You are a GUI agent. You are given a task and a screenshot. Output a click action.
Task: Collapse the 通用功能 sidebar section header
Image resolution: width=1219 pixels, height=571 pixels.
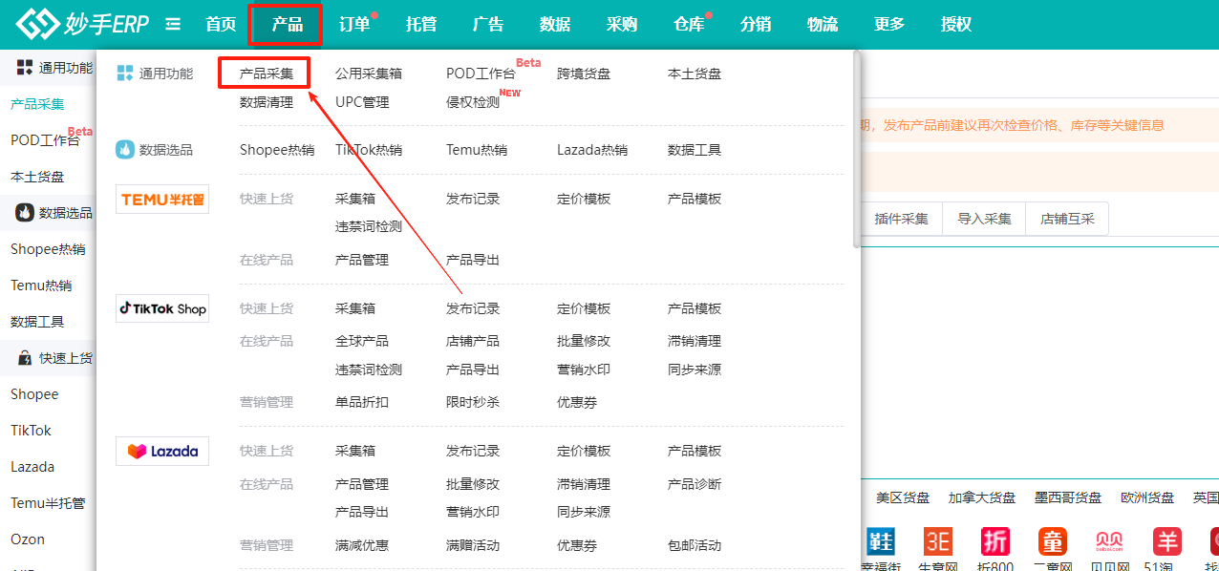(48, 68)
